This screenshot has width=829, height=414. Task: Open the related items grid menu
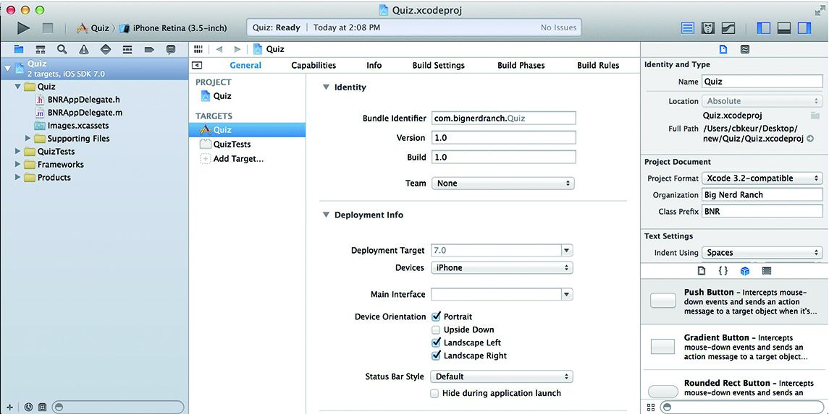pos(198,49)
